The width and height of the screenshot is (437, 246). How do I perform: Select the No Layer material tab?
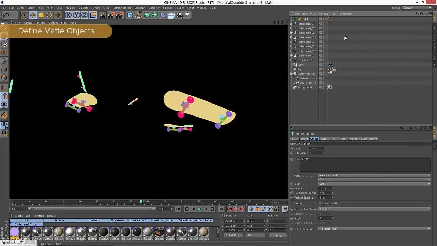click(x=60, y=220)
